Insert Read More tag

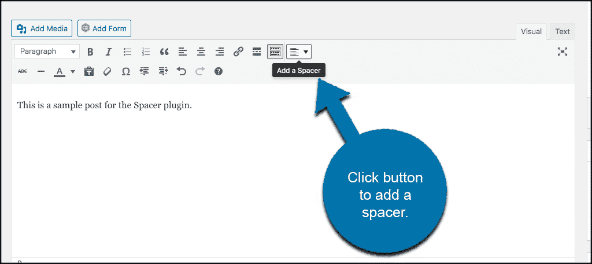coord(257,52)
